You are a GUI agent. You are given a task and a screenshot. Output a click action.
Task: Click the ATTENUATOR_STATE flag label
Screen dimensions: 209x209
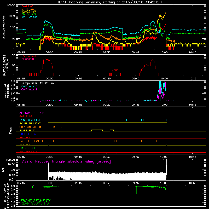pyautogui.click(x=32, y=113)
